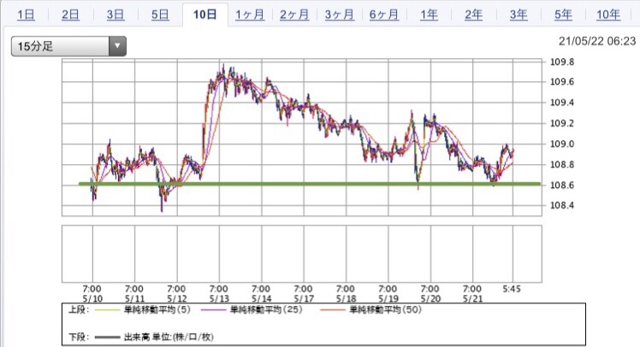
Task: Choose the 10年 range tab
Action: pyautogui.click(x=608, y=15)
